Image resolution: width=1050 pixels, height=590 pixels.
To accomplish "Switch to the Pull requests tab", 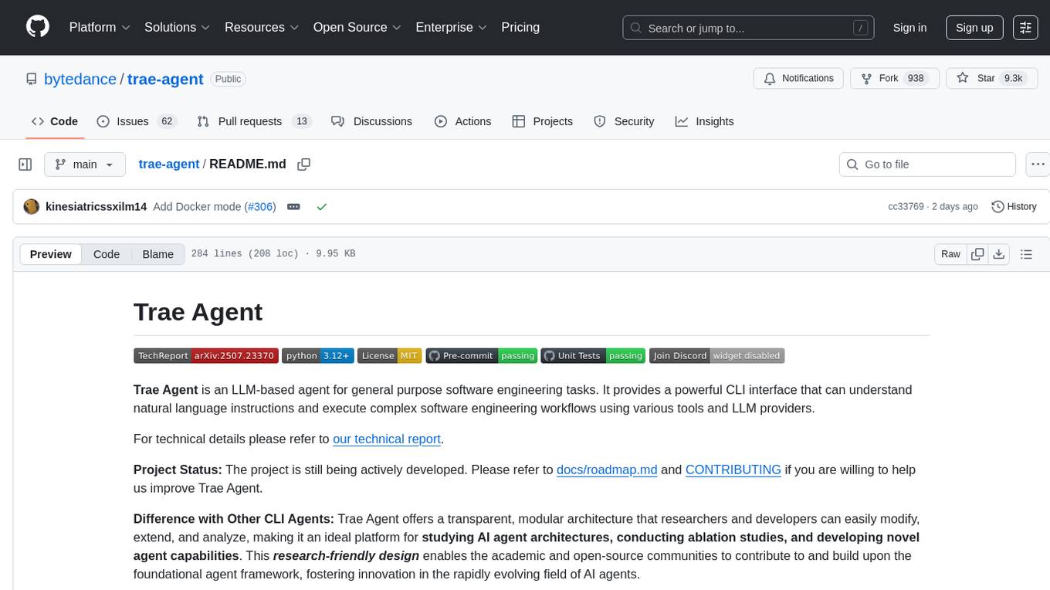I will click(x=254, y=121).
